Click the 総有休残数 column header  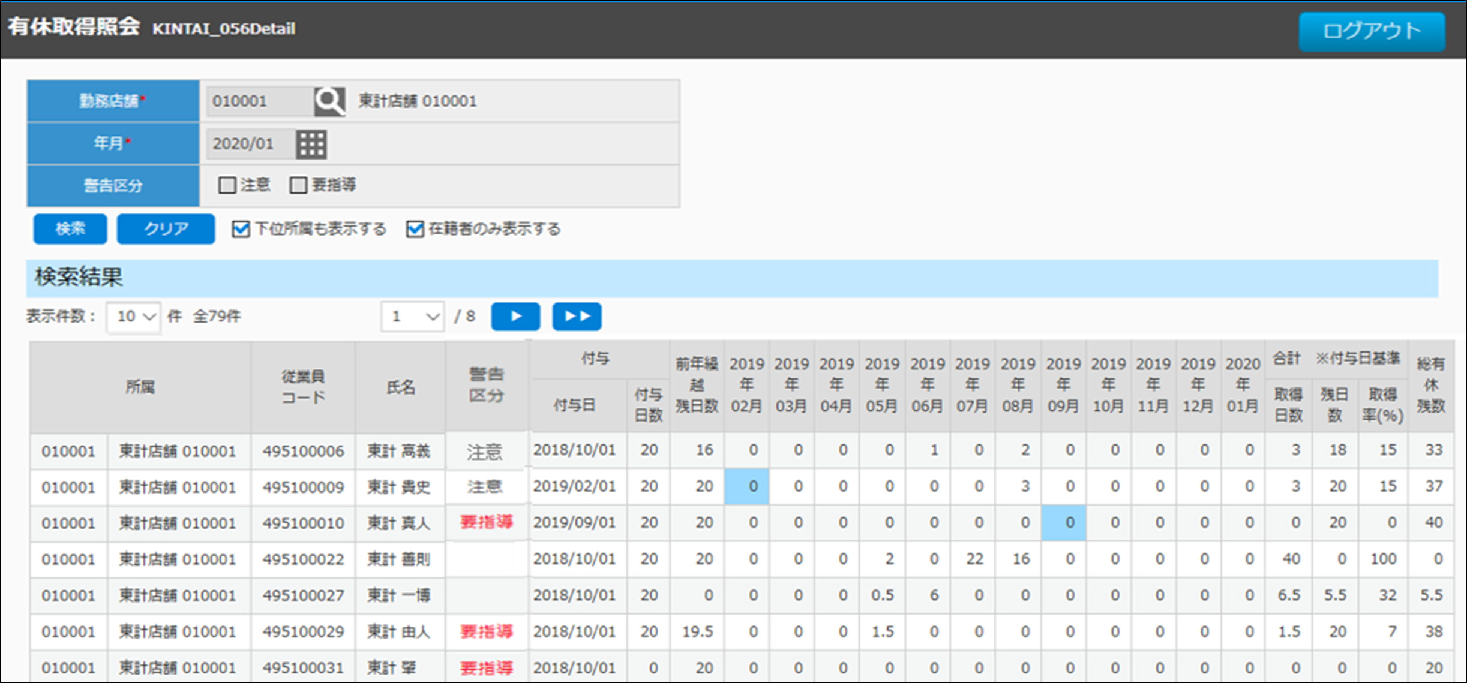[x=1431, y=385]
